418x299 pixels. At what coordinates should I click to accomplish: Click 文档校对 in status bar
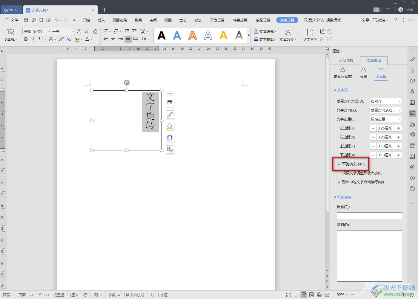point(134,295)
